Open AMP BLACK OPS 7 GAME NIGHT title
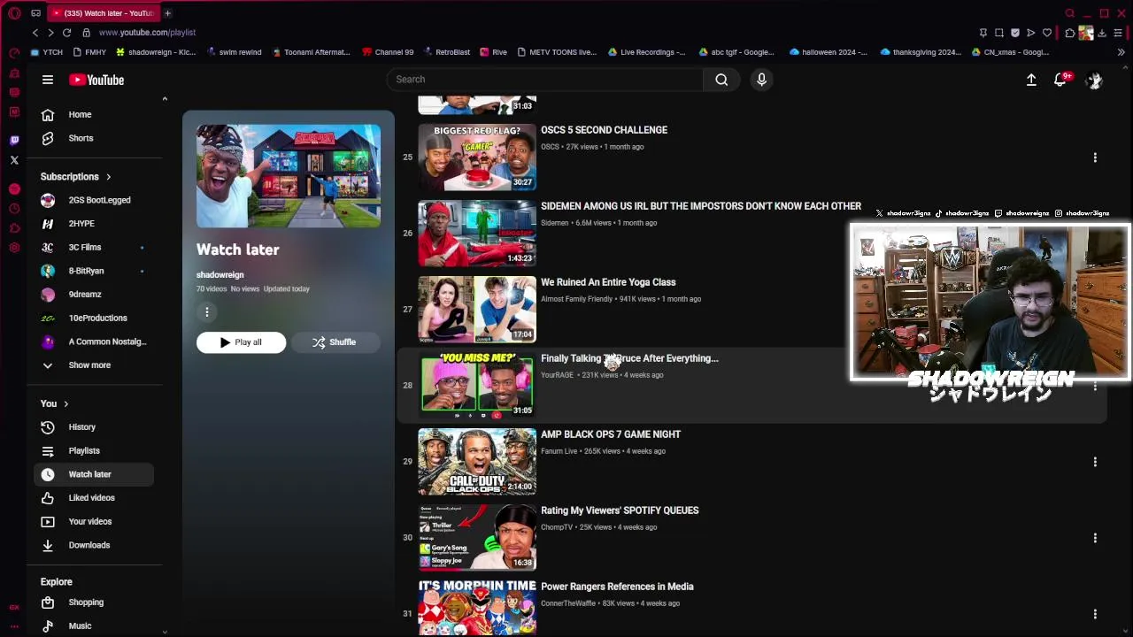Image resolution: width=1133 pixels, height=637 pixels. coord(611,434)
